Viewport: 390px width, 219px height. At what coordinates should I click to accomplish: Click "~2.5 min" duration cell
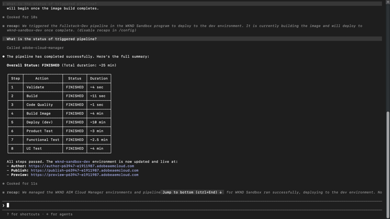click(x=99, y=139)
